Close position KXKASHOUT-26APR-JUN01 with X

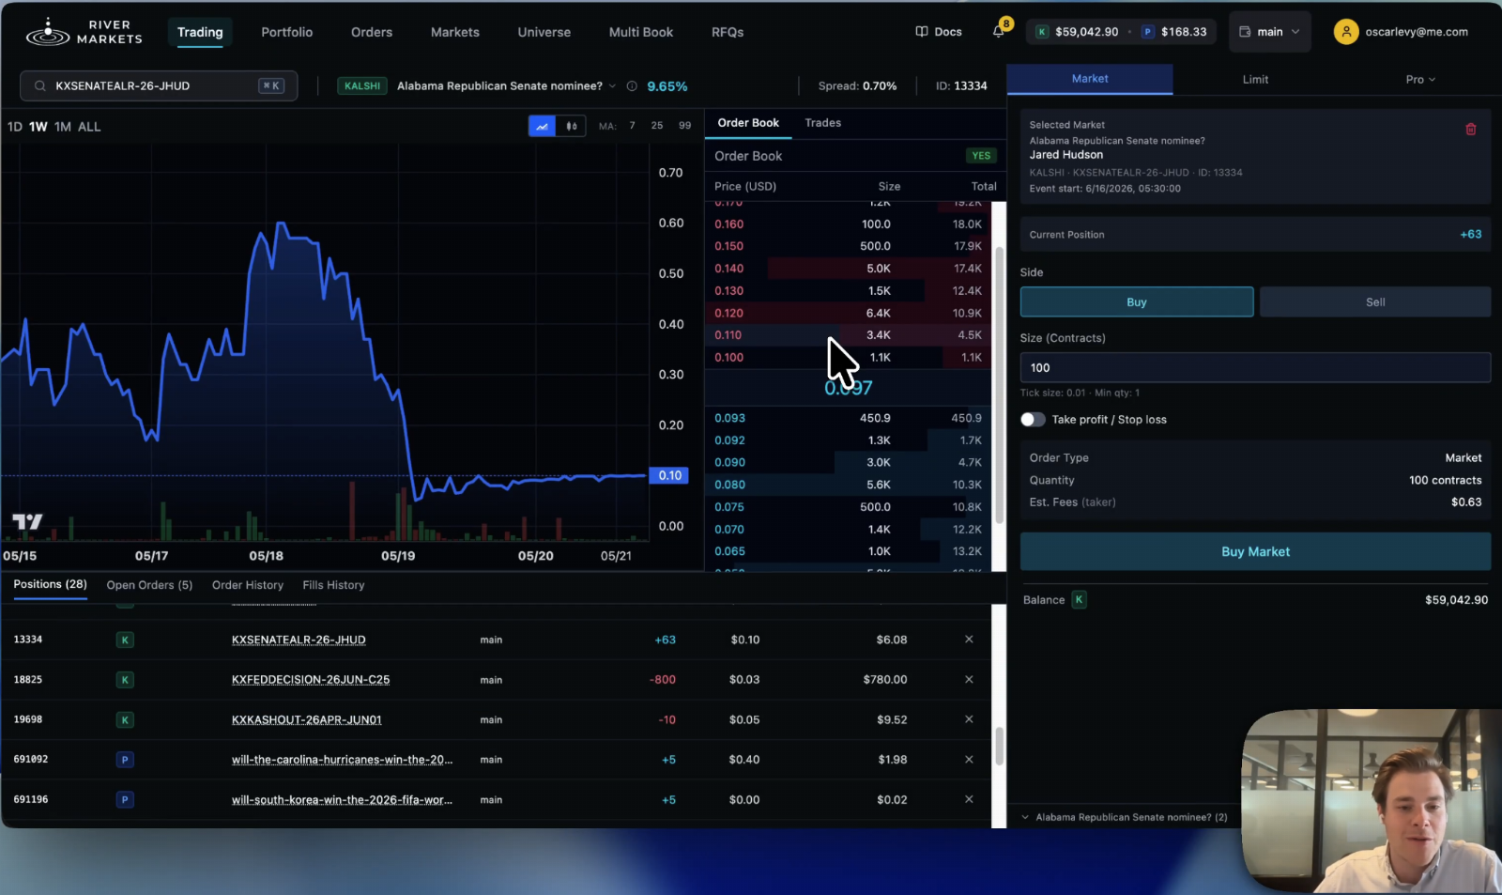969,719
